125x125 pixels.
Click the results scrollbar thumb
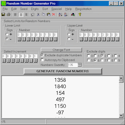[x=121, y=81]
